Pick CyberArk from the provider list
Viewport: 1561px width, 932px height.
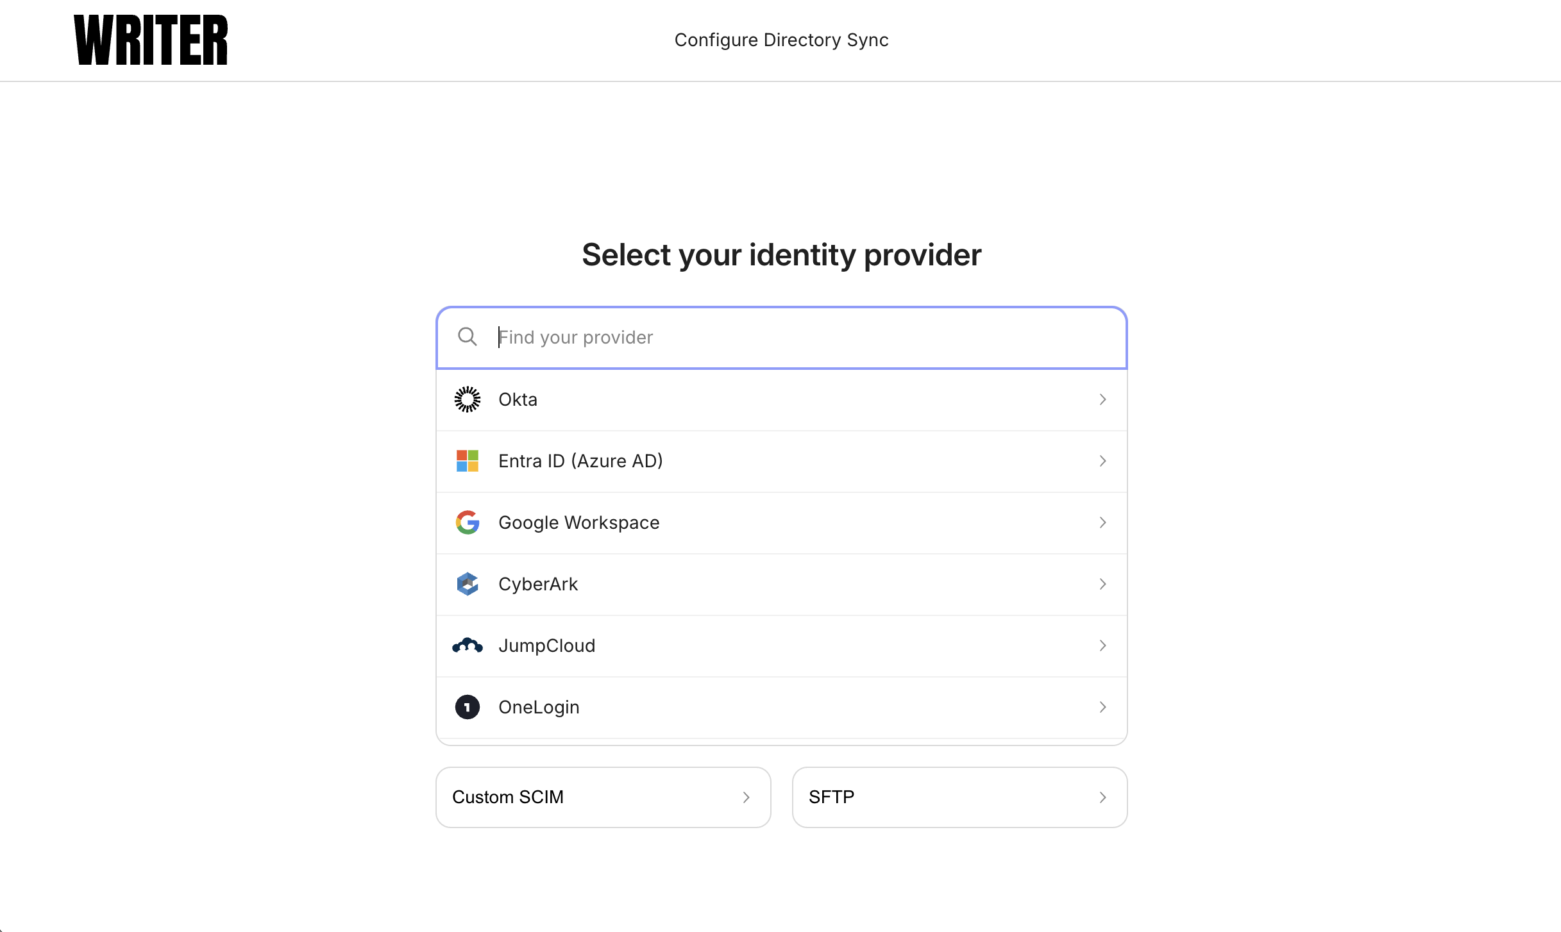(x=782, y=584)
